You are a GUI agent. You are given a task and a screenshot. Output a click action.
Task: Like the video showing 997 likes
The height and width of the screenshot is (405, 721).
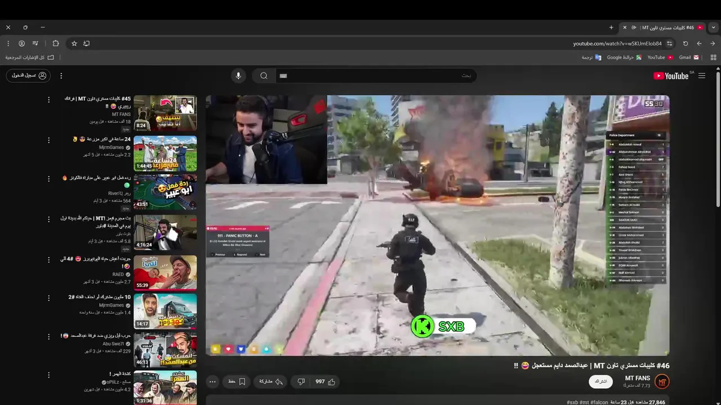pyautogui.click(x=325, y=381)
